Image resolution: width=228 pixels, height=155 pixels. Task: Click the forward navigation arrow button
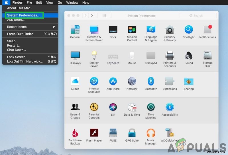click(92, 16)
